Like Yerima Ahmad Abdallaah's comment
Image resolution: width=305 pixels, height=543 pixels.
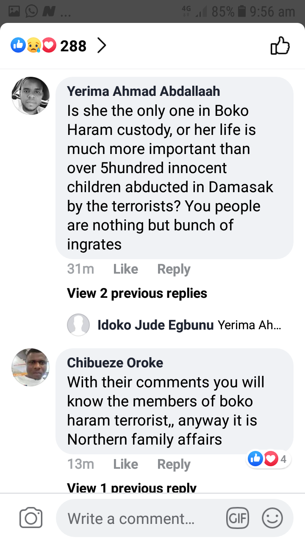(125, 269)
